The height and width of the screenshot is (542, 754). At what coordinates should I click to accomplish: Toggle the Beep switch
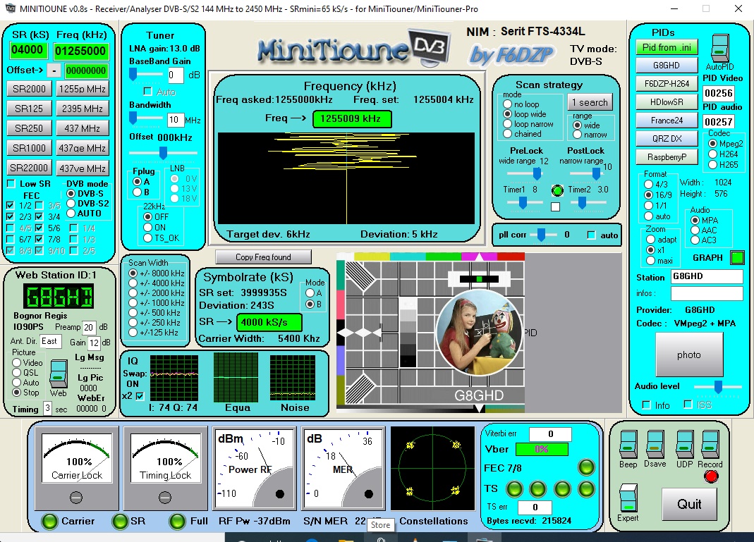(x=628, y=445)
